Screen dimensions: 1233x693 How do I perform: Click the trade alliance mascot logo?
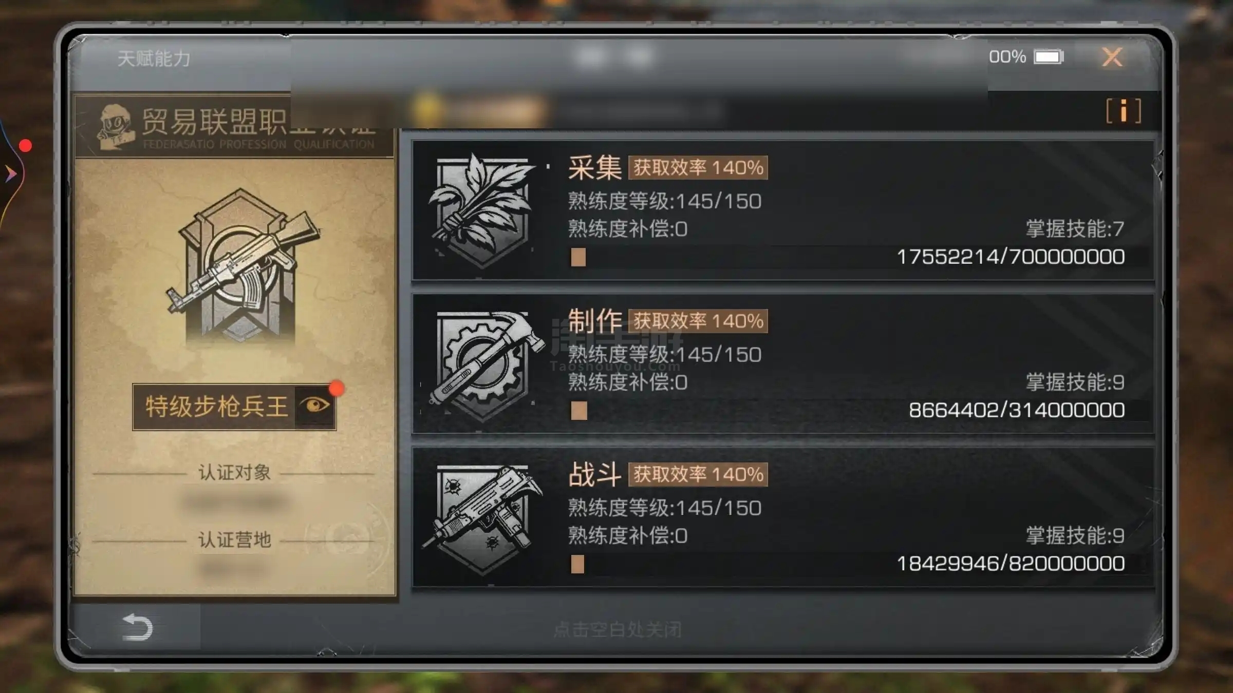tap(115, 126)
